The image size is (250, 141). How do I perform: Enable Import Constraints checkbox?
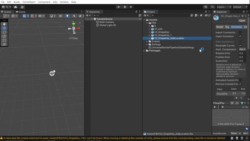(240, 33)
